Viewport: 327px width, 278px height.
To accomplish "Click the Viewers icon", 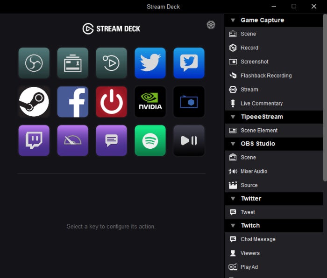I will (x=233, y=253).
